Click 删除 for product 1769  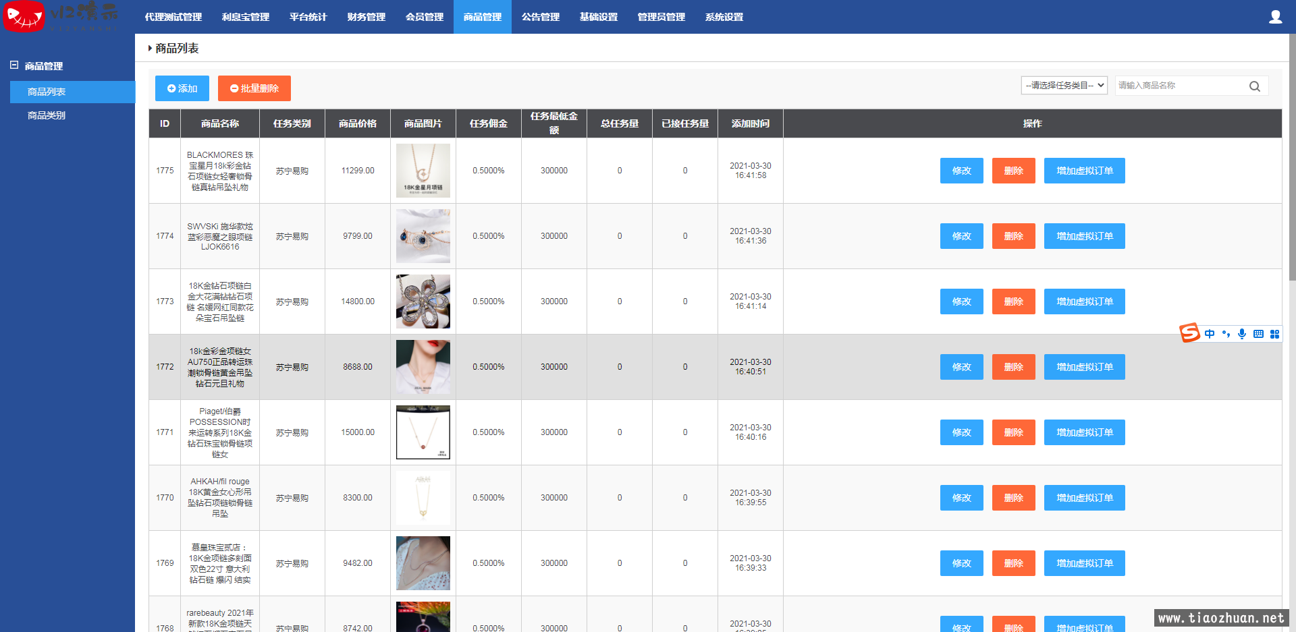coord(1014,563)
